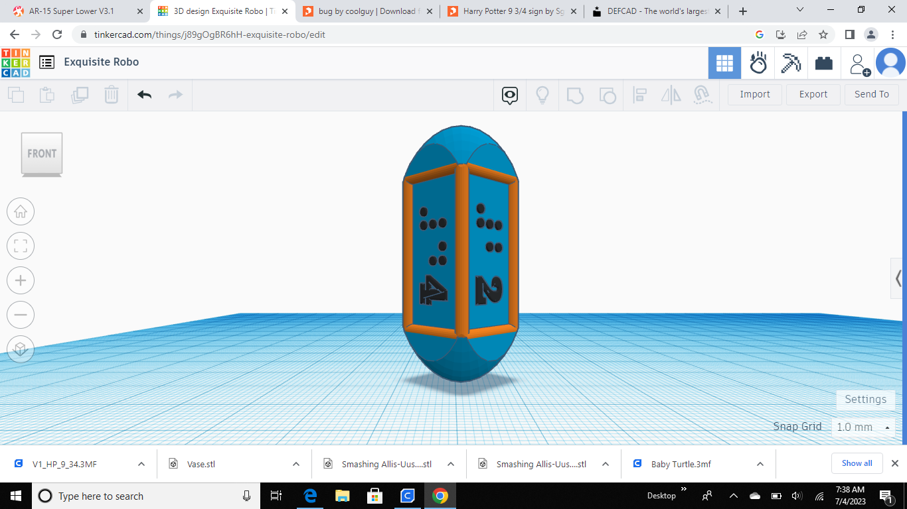
Task: Click the Duplicate and repeat icon
Action: (x=80, y=95)
